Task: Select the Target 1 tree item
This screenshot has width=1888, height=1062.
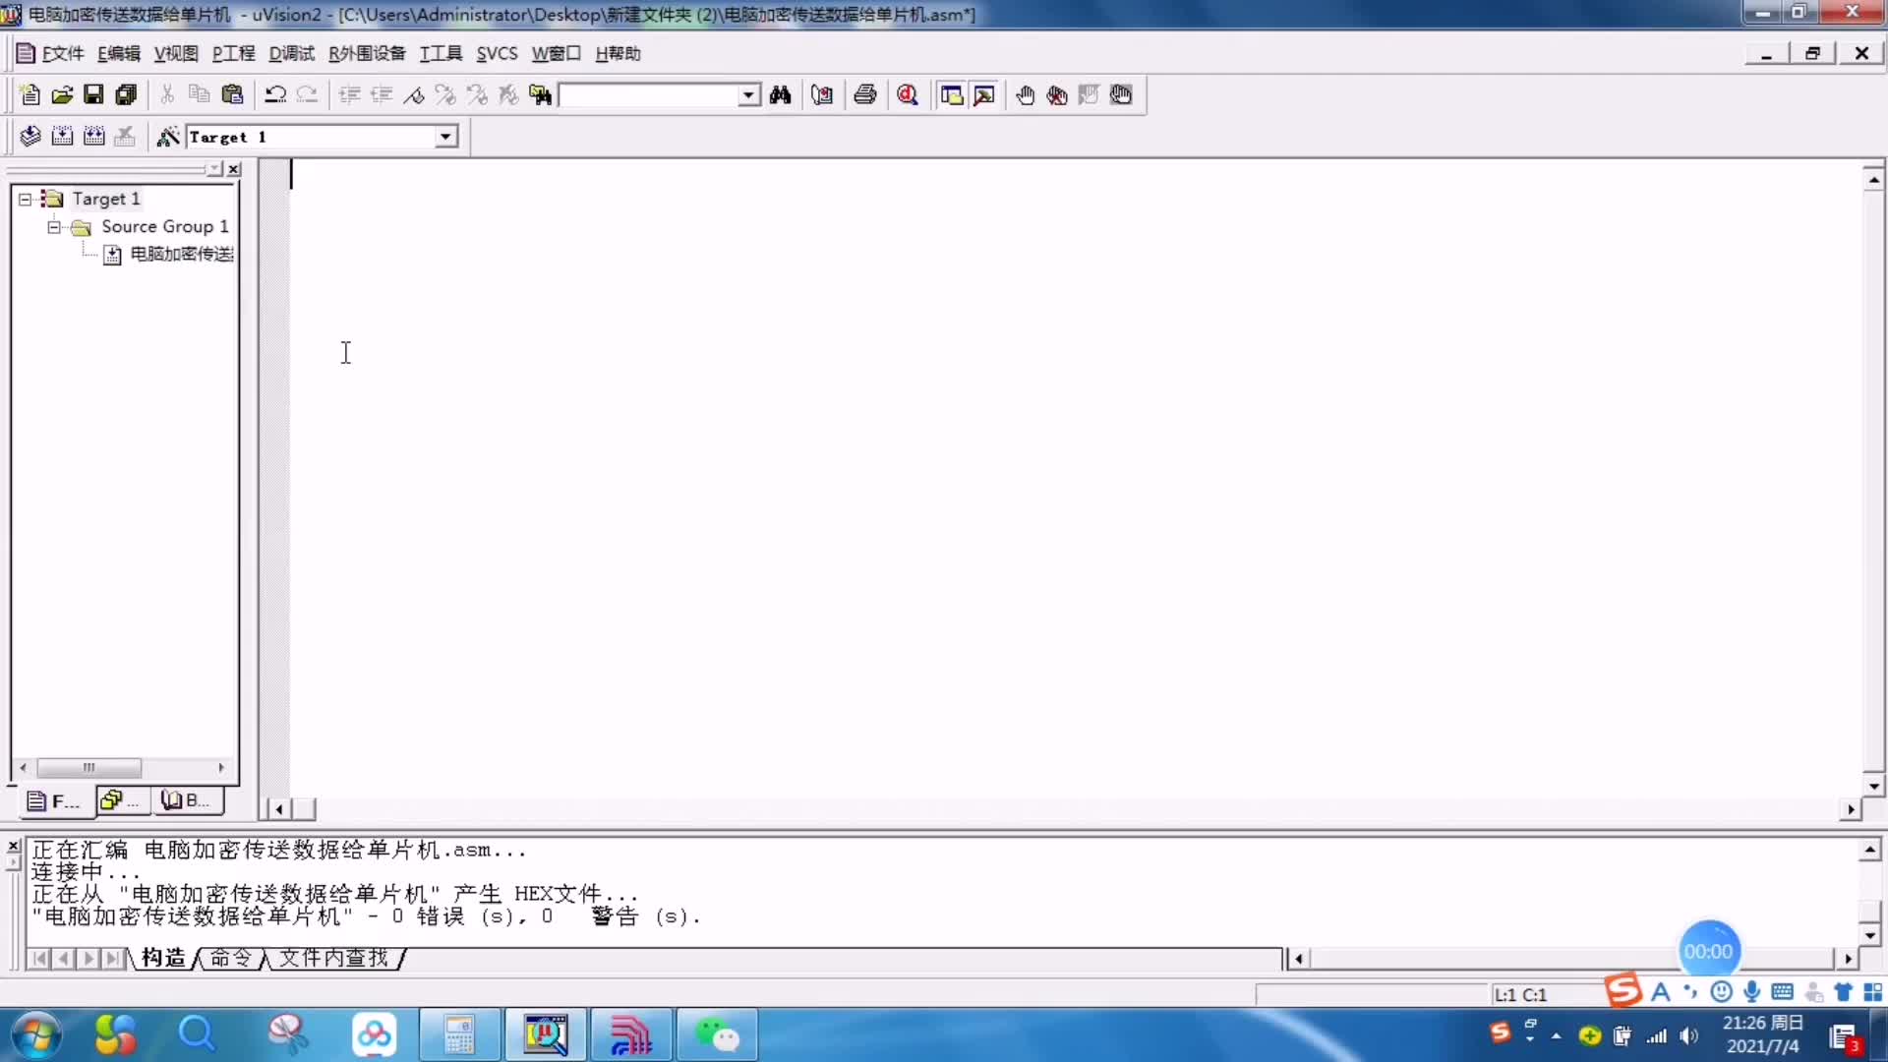Action: 106,199
